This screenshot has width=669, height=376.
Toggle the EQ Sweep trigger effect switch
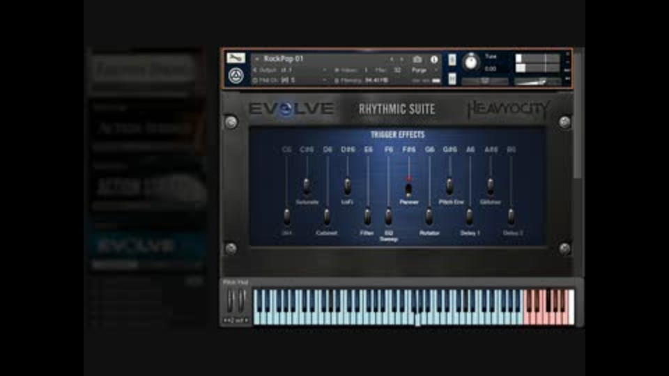[x=388, y=217]
